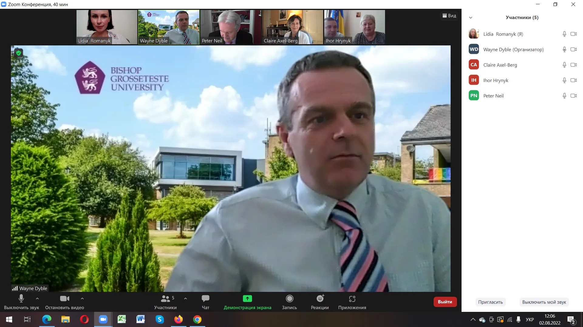Open the Реакции smiley icon
This screenshot has width=583, height=327.
point(320,299)
